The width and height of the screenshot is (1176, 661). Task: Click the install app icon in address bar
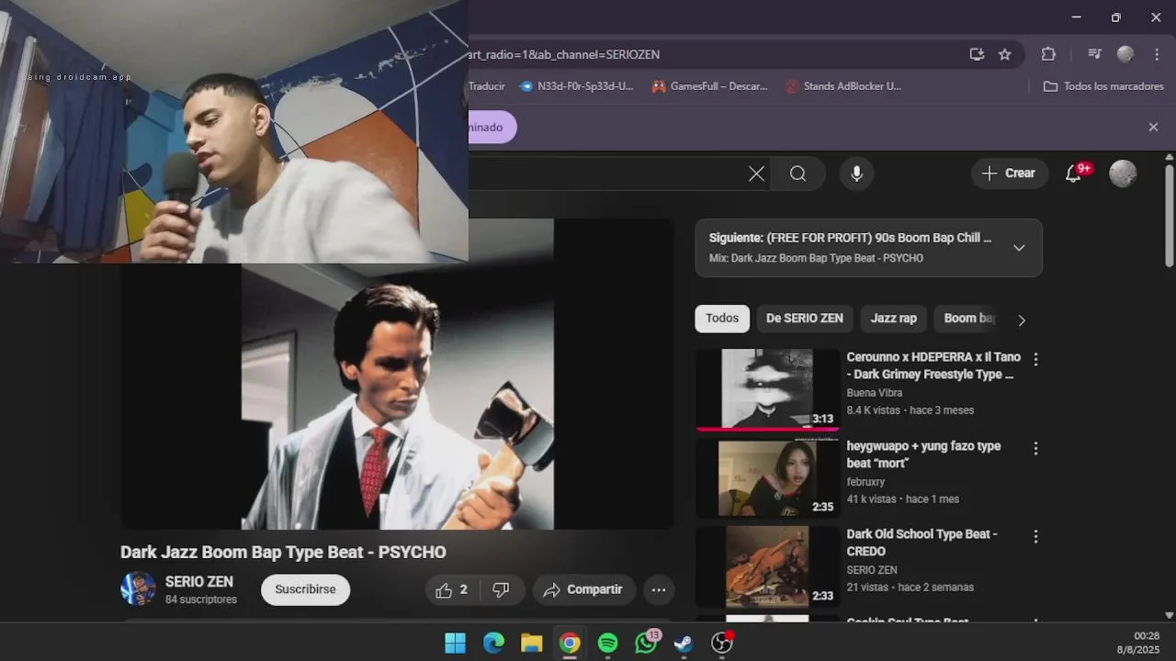(x=977, y=54)
